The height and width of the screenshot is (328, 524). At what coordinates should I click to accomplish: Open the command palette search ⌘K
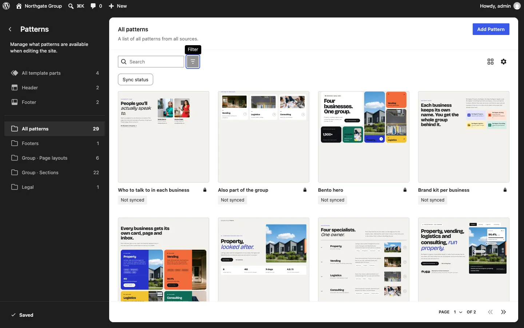click(76, 6)
